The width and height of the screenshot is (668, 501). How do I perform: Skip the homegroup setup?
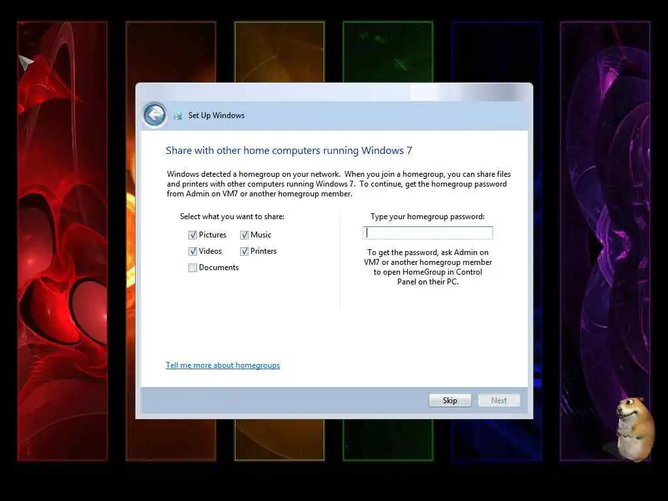coord(450,401)
